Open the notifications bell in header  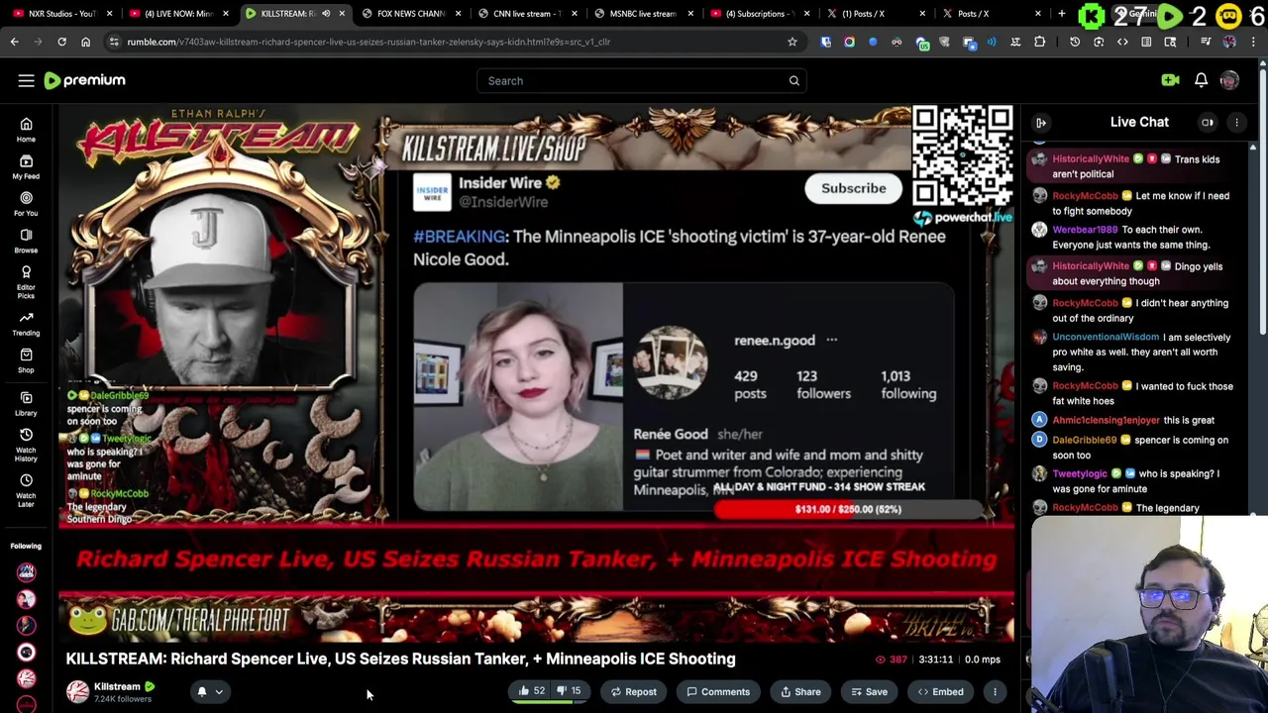[x=1201, y=80]
